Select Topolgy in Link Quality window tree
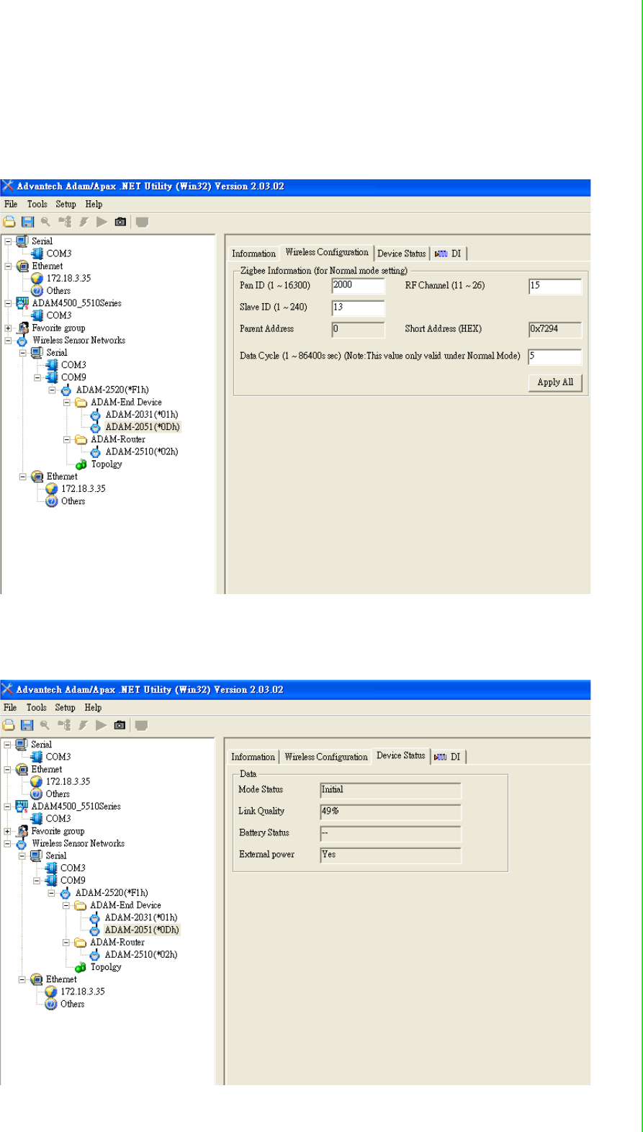 (105, 967)
